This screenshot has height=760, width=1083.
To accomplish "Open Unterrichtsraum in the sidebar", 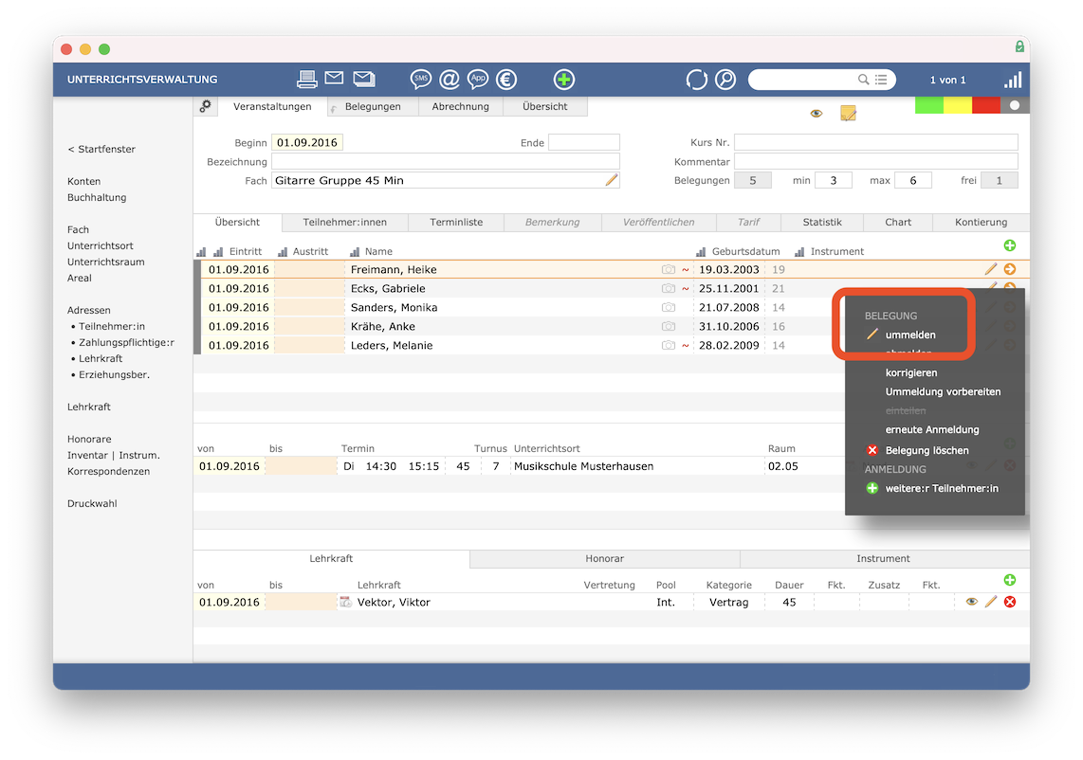I will point(105,262).
